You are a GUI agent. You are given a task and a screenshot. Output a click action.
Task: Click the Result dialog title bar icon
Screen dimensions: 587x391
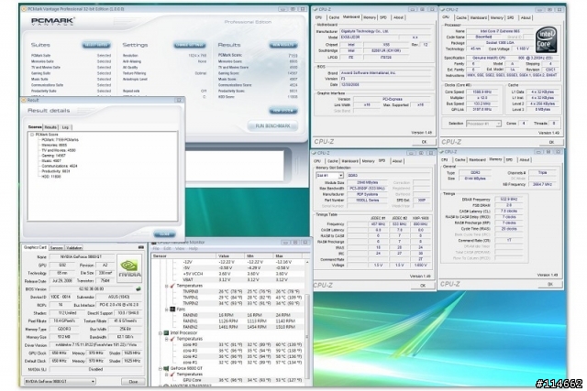click(x=24, y=100)
